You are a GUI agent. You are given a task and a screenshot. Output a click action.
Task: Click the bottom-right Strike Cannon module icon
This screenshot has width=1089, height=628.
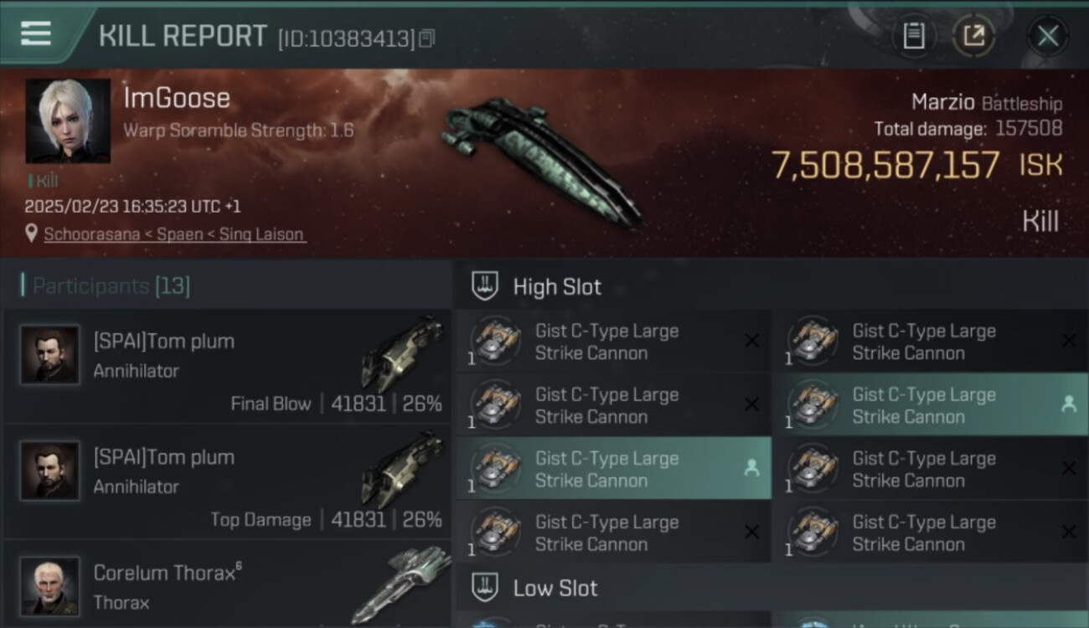[813, 533]
